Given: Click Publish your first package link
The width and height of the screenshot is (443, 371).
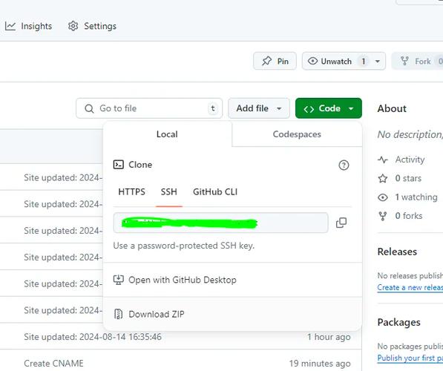Looking at the screenshot, I should click(410, 358).
